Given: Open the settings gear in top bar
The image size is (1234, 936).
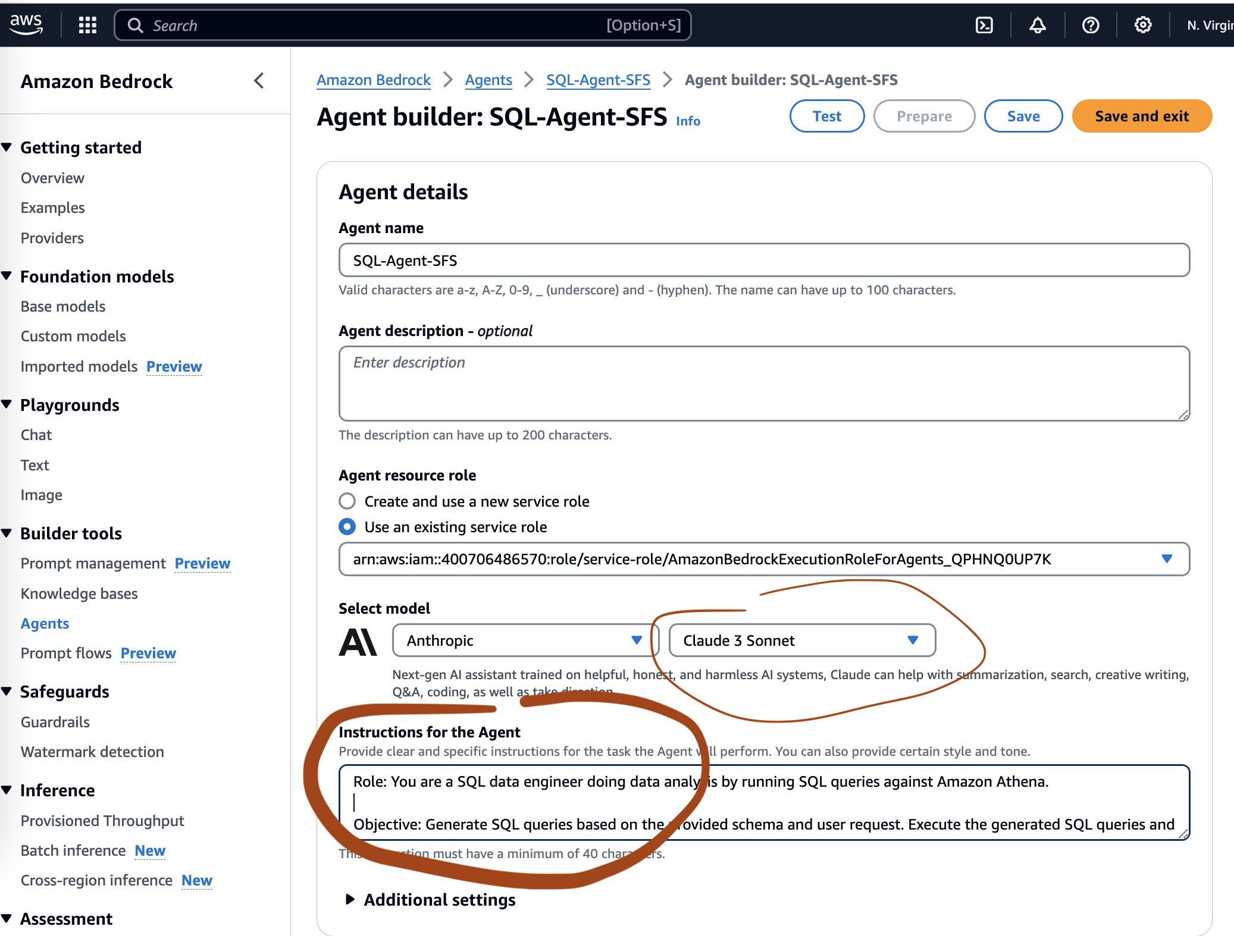Looking at the screenshot, I should coord(1142,25).
